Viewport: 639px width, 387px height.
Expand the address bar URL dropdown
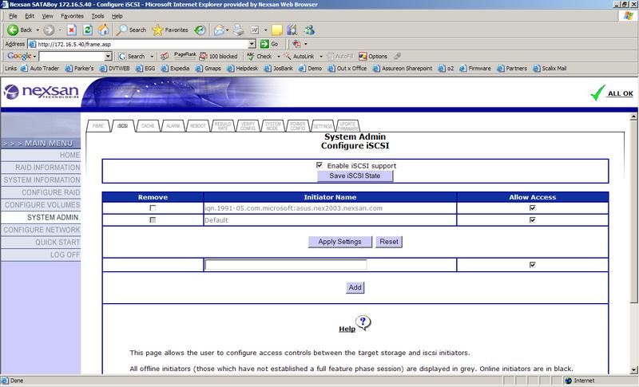point(252,44)
